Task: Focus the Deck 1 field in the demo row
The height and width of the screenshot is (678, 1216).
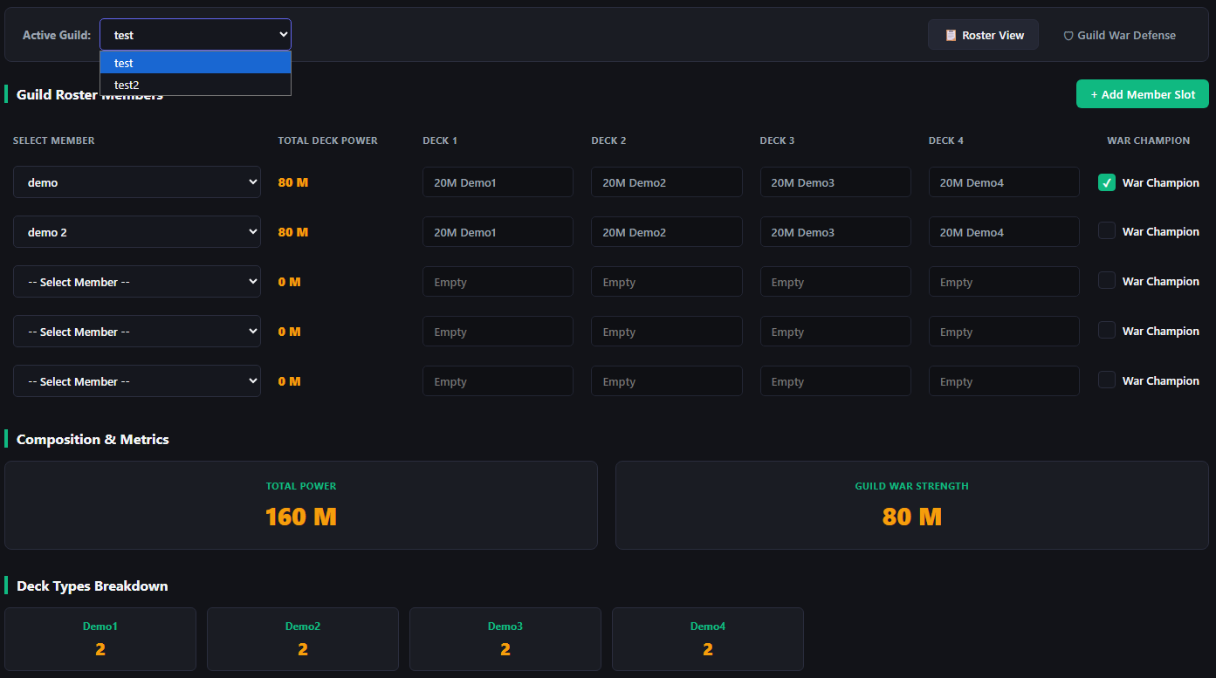Action: [498, 182]
